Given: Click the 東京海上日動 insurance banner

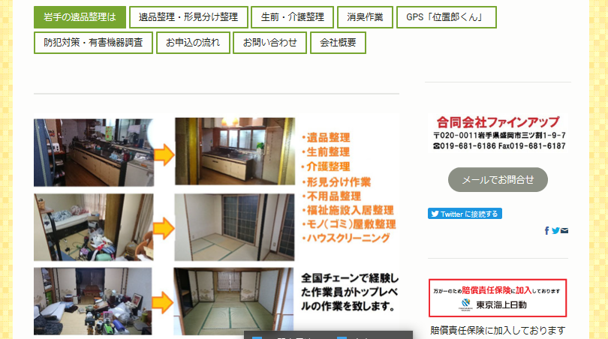Looking at the screenshot, I should [498, 298].
